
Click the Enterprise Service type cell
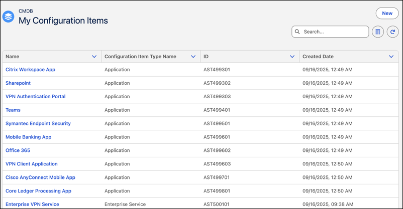[x=125, y=204]
